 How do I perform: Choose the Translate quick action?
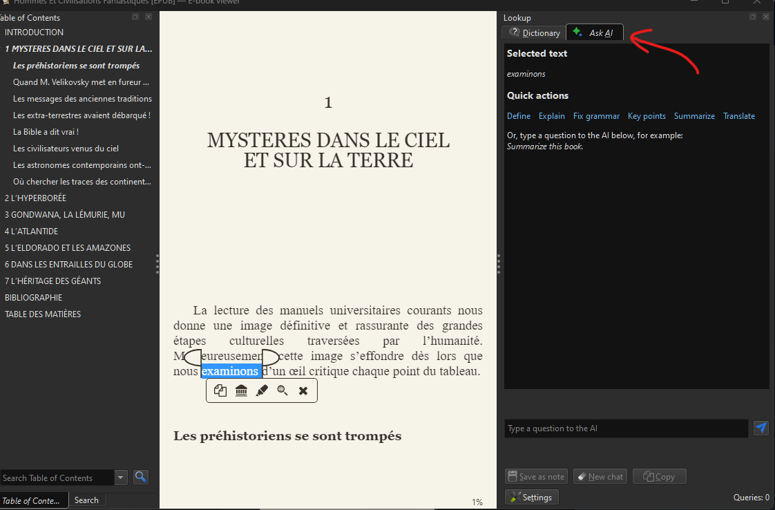[x=738, y=116]
